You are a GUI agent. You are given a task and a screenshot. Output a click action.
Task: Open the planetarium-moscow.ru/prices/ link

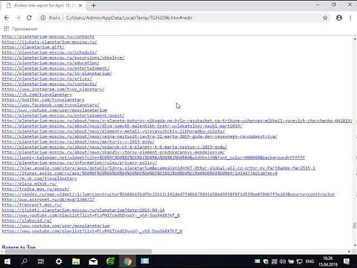(47, 79)
